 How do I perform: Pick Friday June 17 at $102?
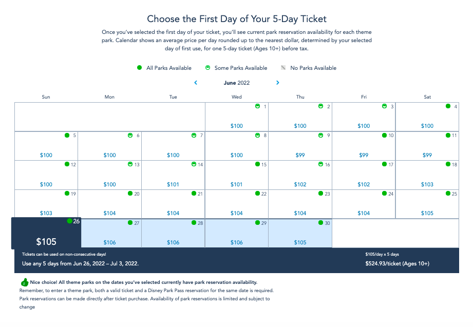click(x=364, y=175)
